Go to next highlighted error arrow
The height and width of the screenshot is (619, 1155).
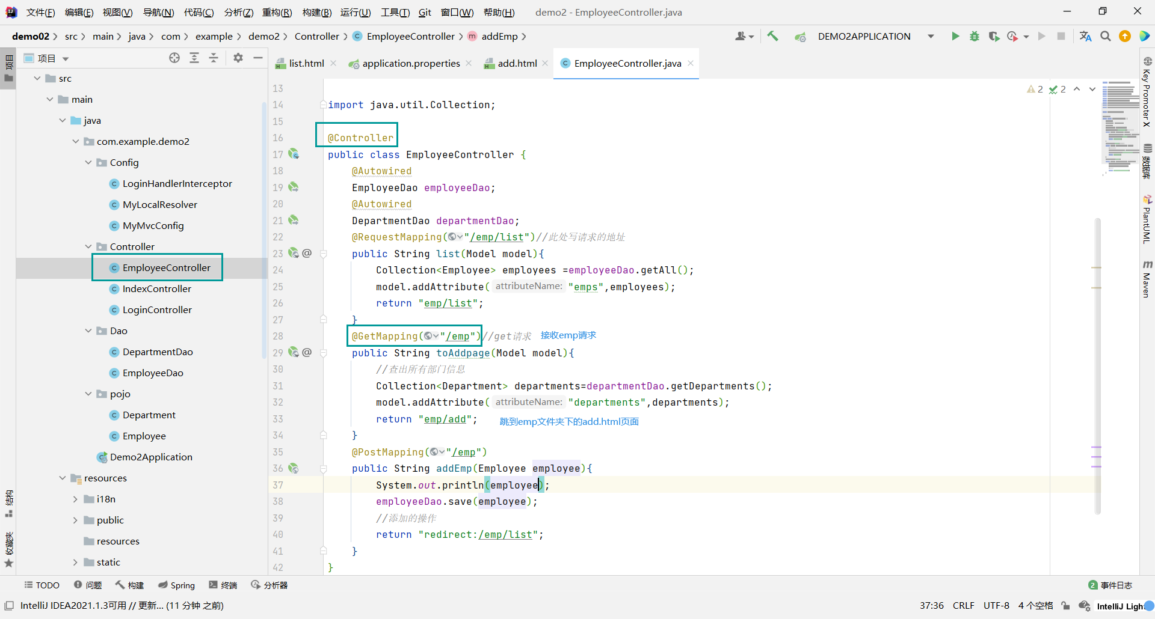[1092, 89]
